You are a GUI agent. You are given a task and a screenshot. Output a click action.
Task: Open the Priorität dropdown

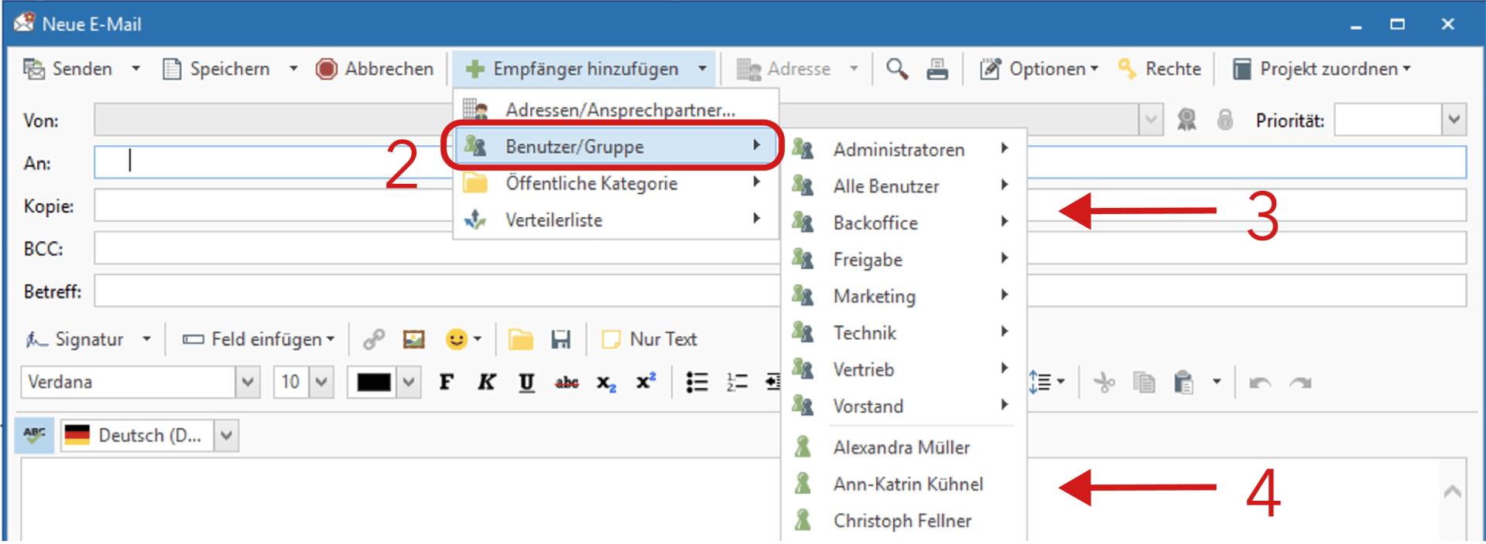[x=1454, y=120]
